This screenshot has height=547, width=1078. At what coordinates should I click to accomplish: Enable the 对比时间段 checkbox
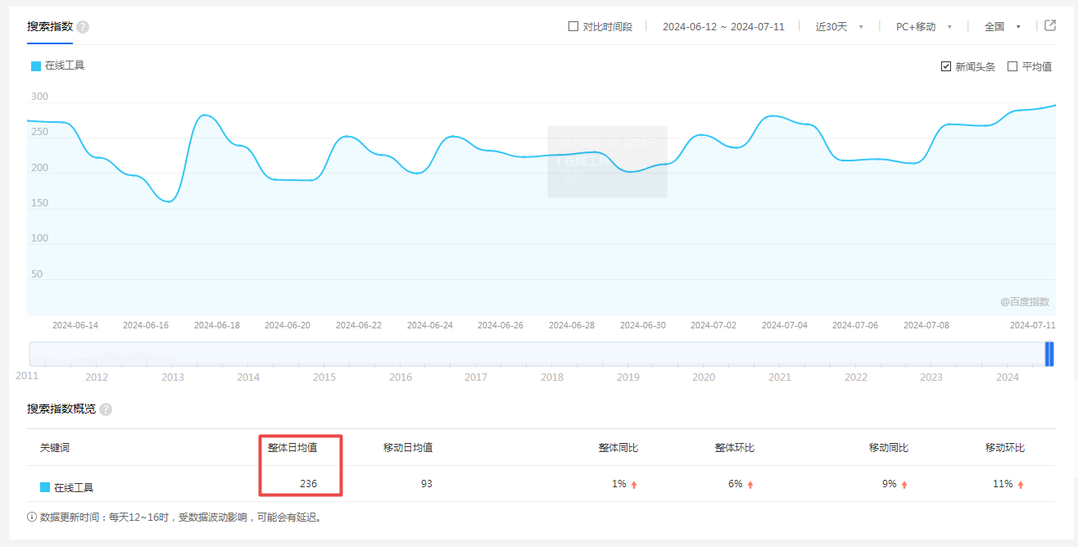tap(573, 25)
